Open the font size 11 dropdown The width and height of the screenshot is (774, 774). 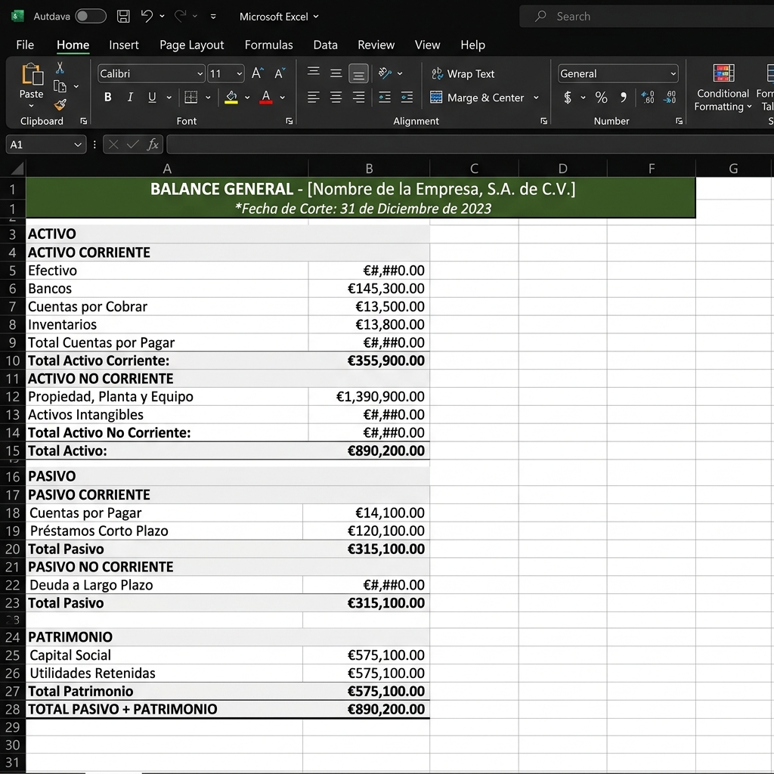(x=240, y=74)
